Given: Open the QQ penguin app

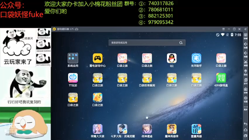Looking at the screenshot, I should (x=172, y=58).
